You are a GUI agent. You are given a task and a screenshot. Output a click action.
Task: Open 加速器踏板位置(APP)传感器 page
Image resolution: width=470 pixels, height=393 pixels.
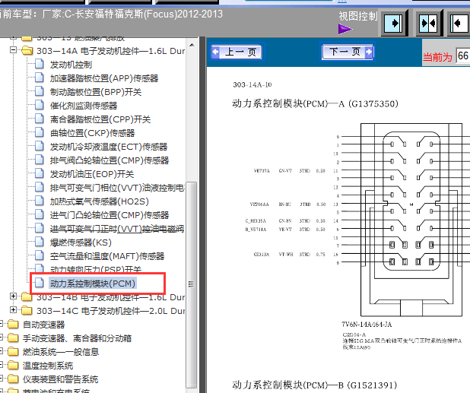[x=104, y=78]
